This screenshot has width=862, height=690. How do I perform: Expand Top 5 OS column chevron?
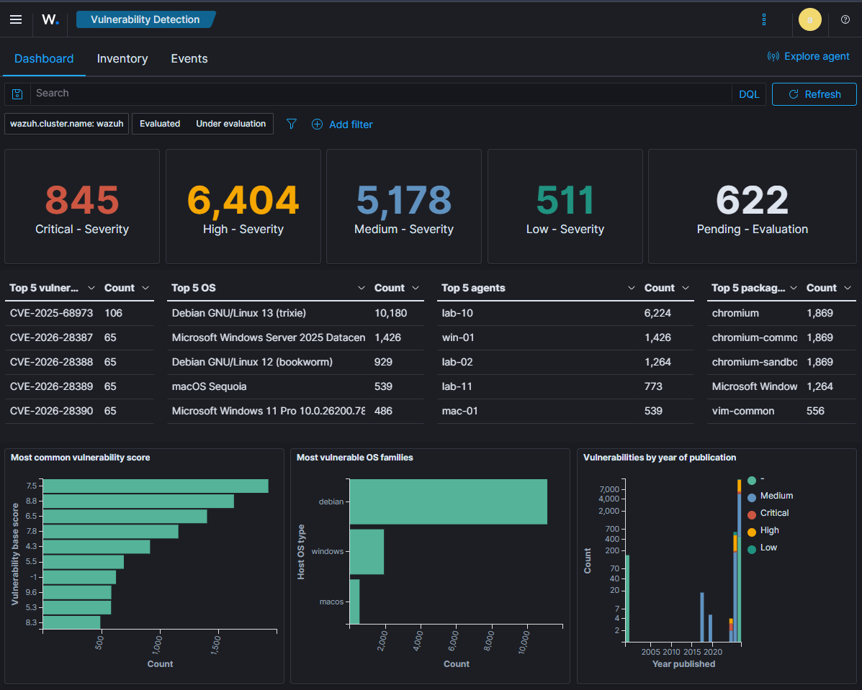point(362,288)
